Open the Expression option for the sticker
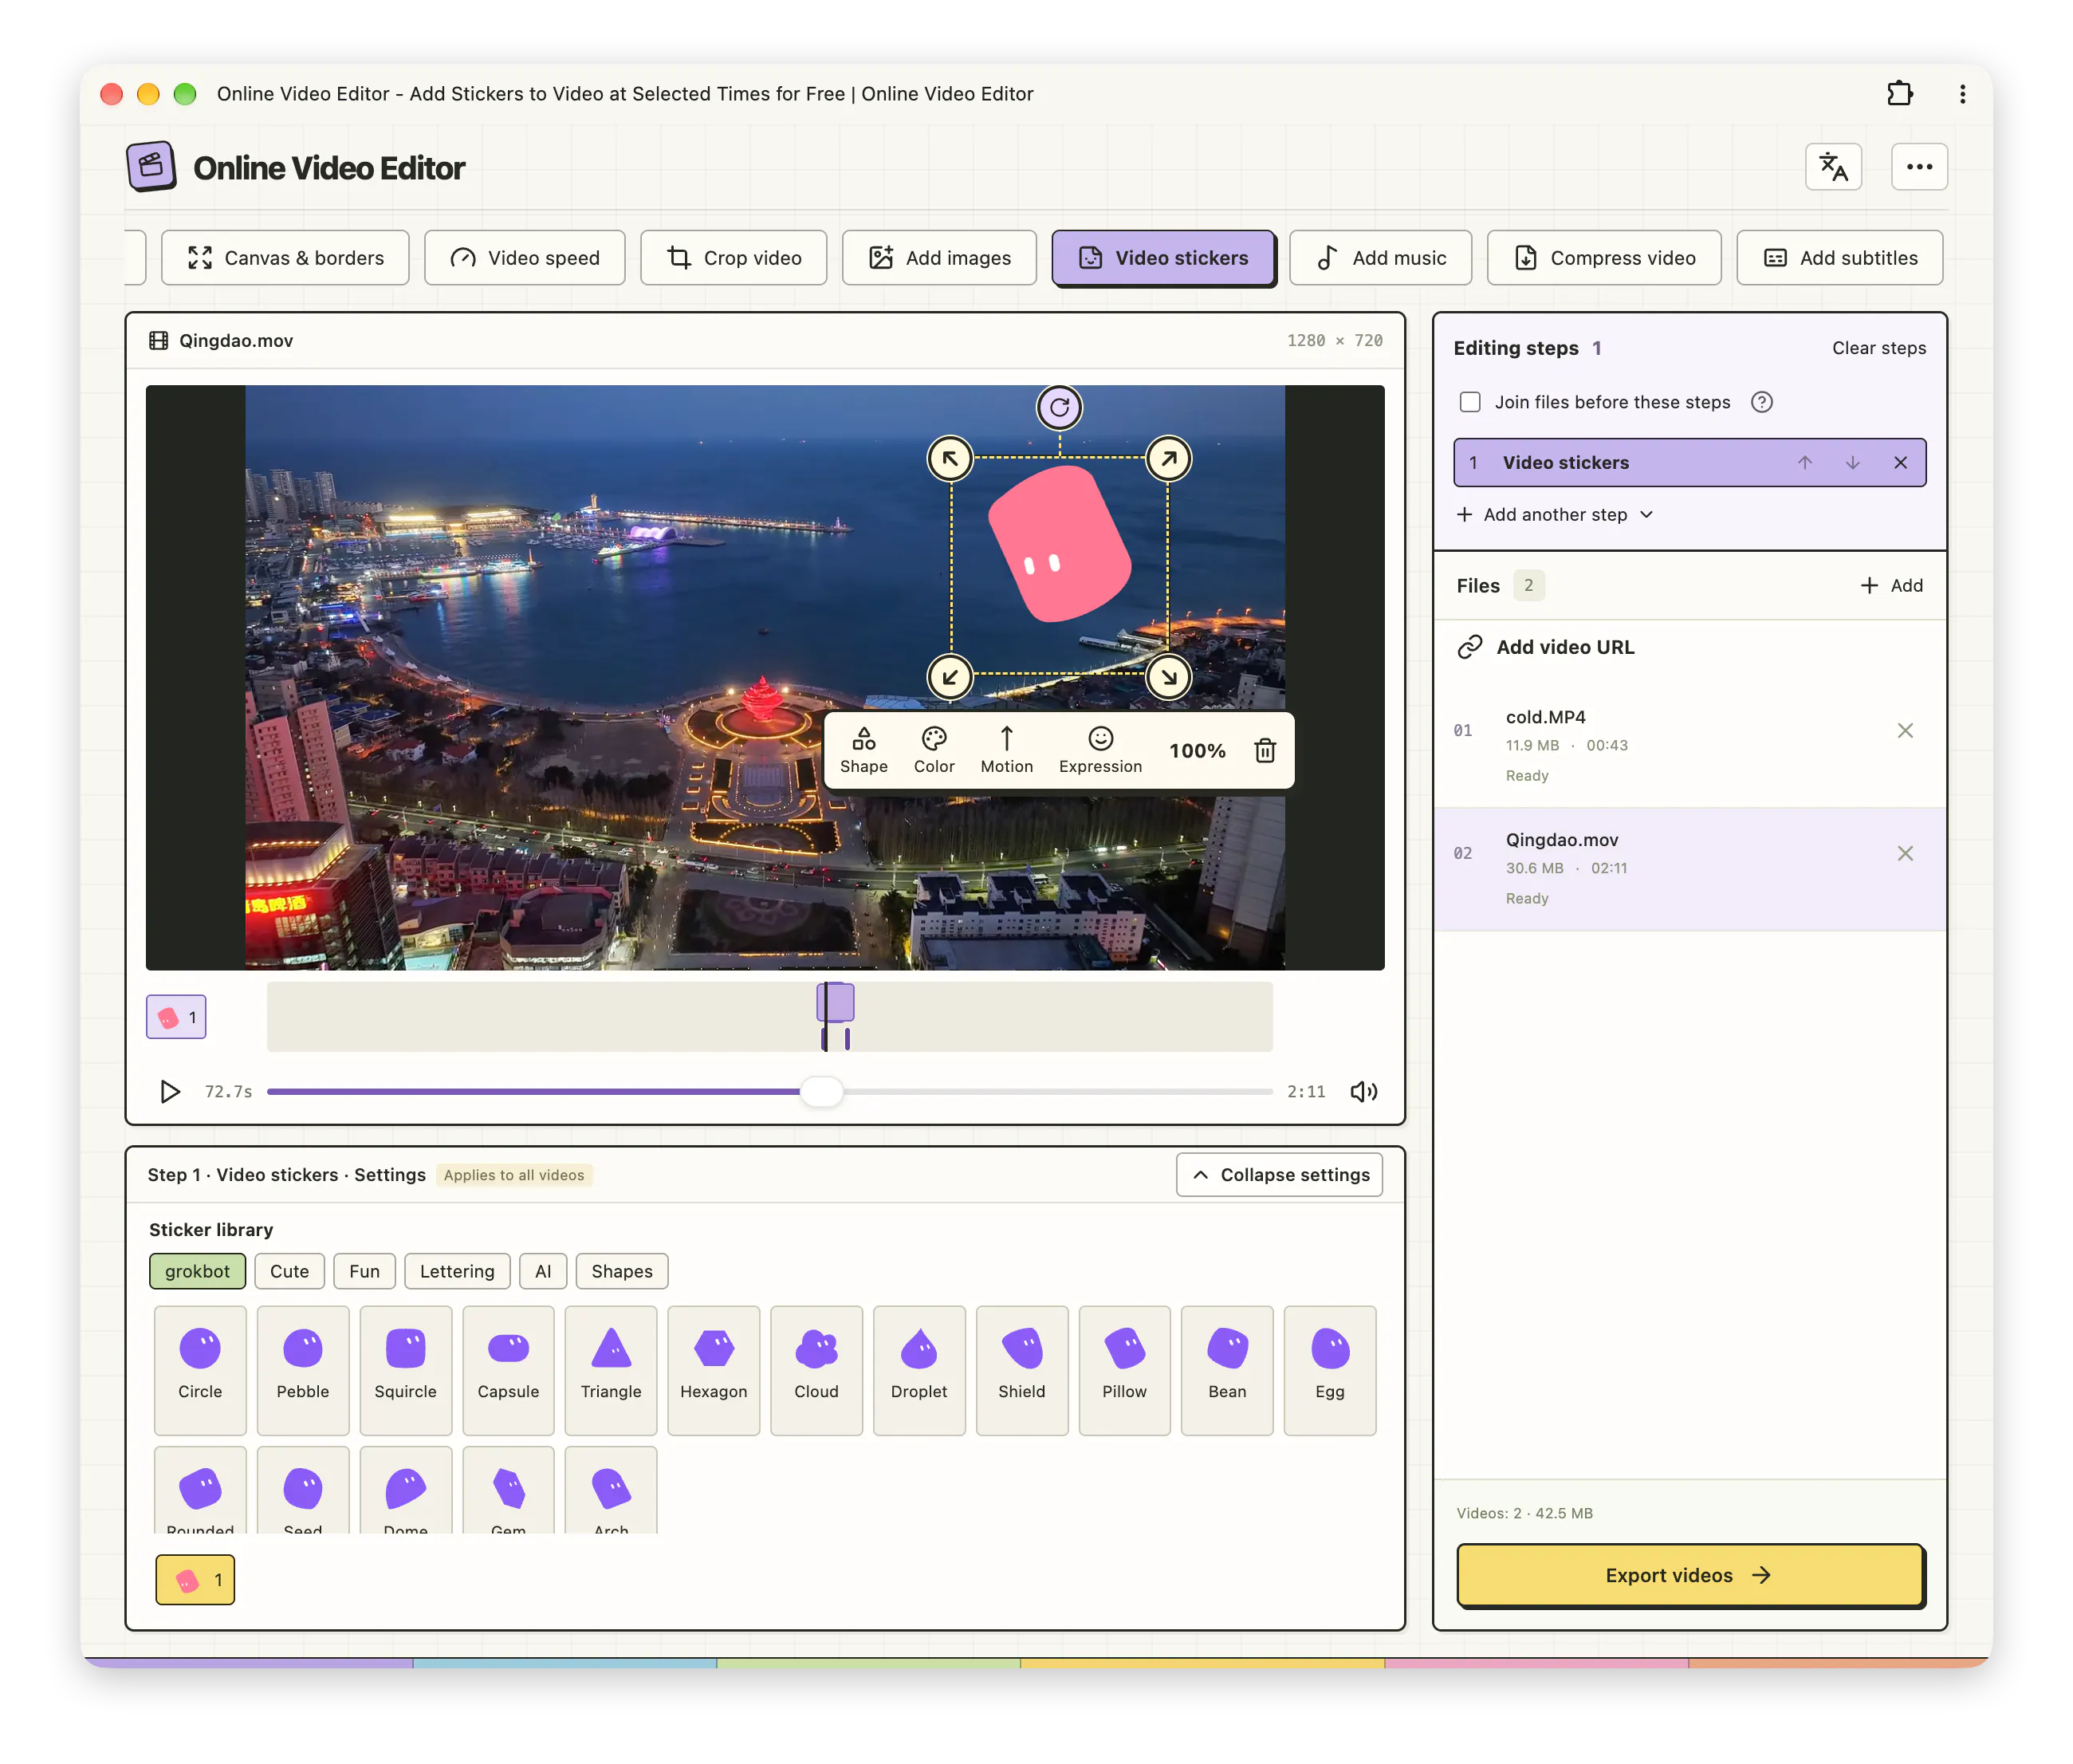2073x1764 pixels. point(1099,750)
